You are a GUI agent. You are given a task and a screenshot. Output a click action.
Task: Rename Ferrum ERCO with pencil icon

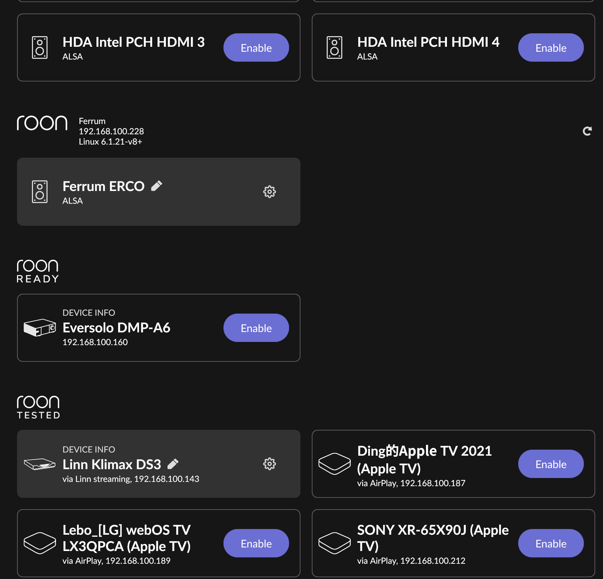pos(156,186)
